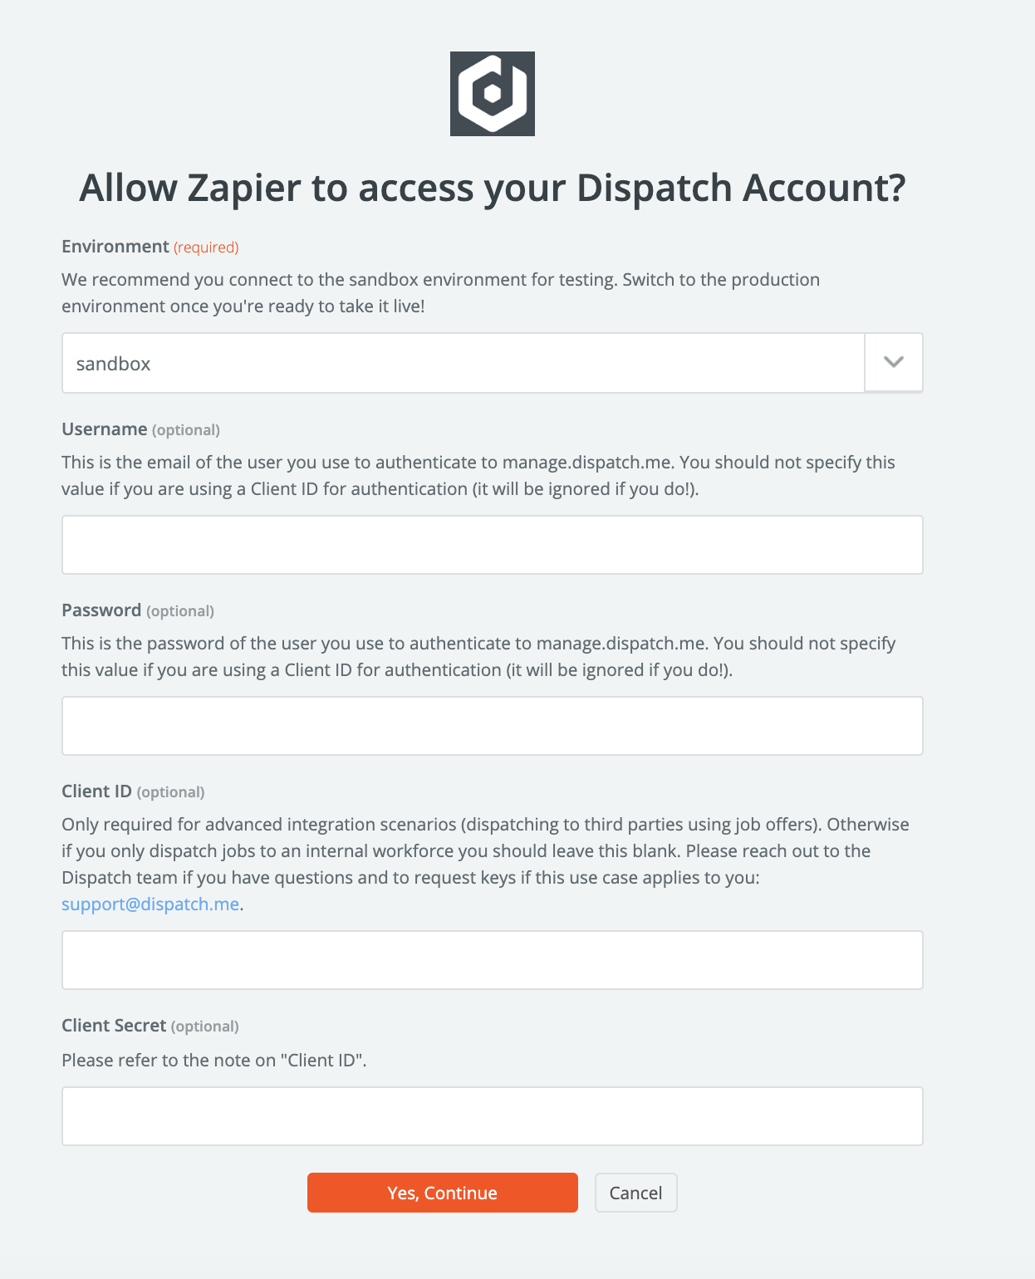Click into the Client ID field
Viewport: 1035px width, 1279px height.
pyautogui.click(x=493, y=960)
